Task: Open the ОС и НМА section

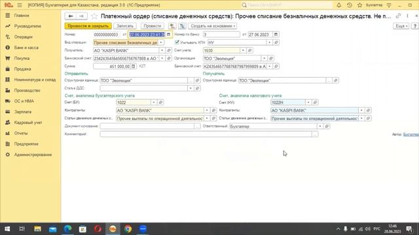Action: coord(24,101)
